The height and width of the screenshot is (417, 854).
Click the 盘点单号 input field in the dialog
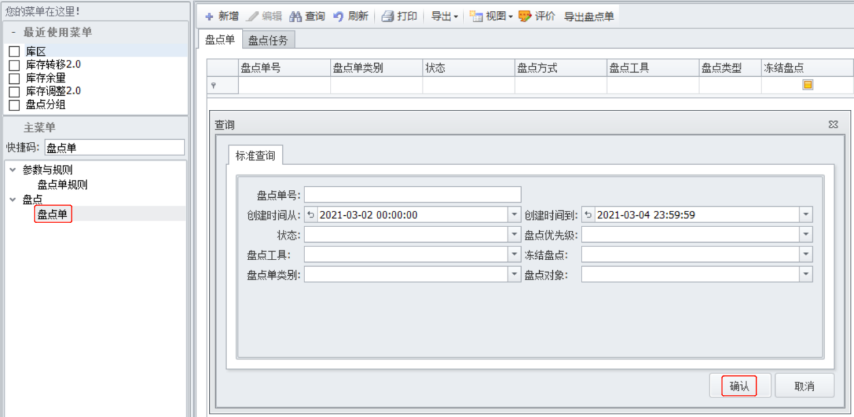coord(412,195)
